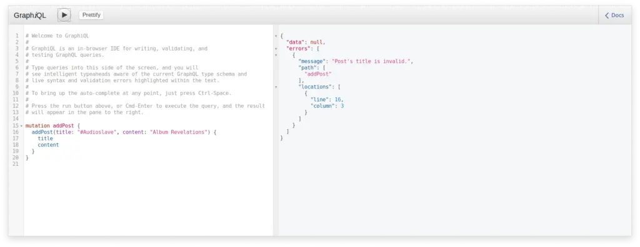Collapse the mutation addPost block at line 15
This screenshot has height=247, width=640.
pos(21,126)
